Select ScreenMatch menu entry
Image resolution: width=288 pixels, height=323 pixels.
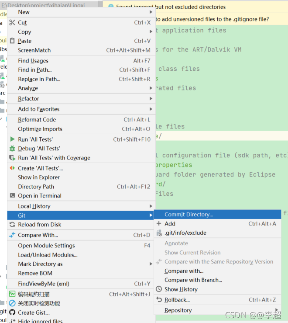[81, 50]
